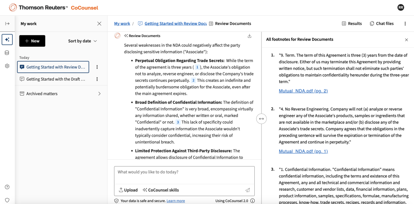Click the help question mark icon
Screen dimensions: 414x204
point(7,187)
